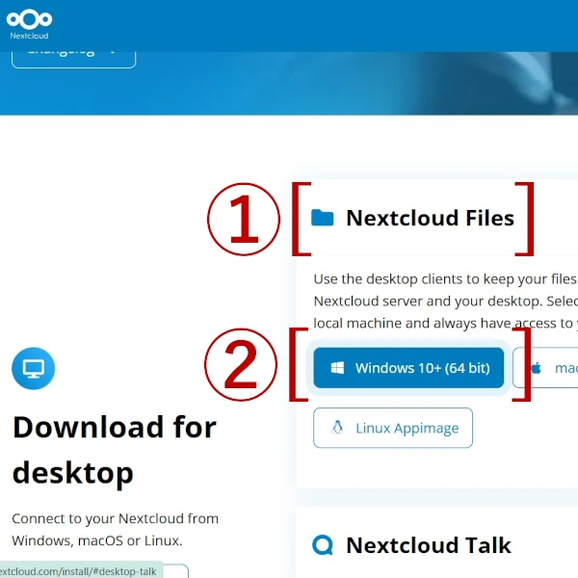Viewport: 578px width, 578px height.
Task: Click the Nextcloud Files heading
Action: [431, 218]
